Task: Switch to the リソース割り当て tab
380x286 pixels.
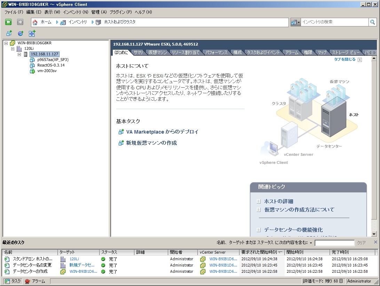Action: [185, 52]
